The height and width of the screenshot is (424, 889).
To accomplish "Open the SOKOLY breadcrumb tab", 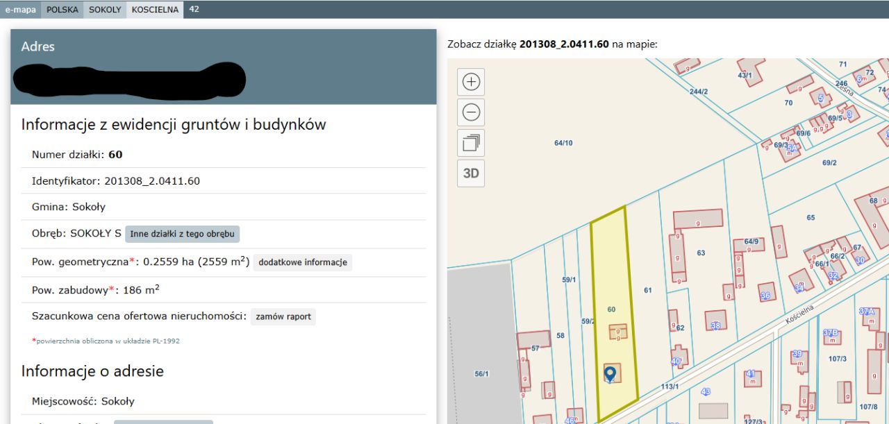I will (x=105, y=9).
